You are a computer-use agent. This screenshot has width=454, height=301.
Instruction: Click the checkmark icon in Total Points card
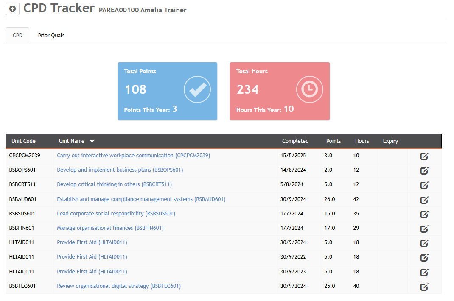point(197,89)
